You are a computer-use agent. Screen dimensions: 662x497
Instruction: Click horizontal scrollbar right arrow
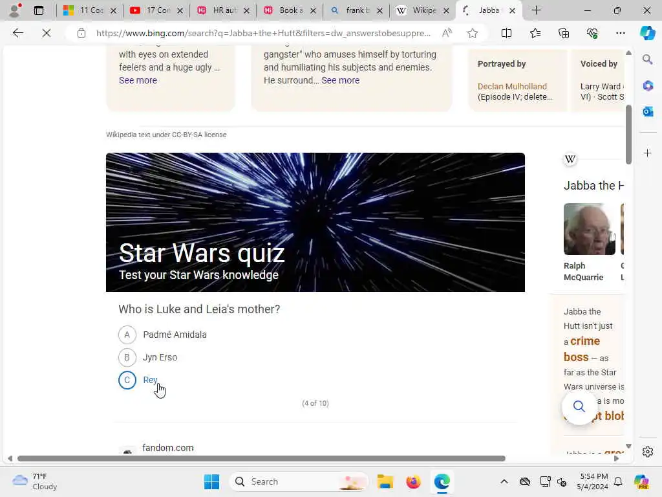tap(616, 459)
